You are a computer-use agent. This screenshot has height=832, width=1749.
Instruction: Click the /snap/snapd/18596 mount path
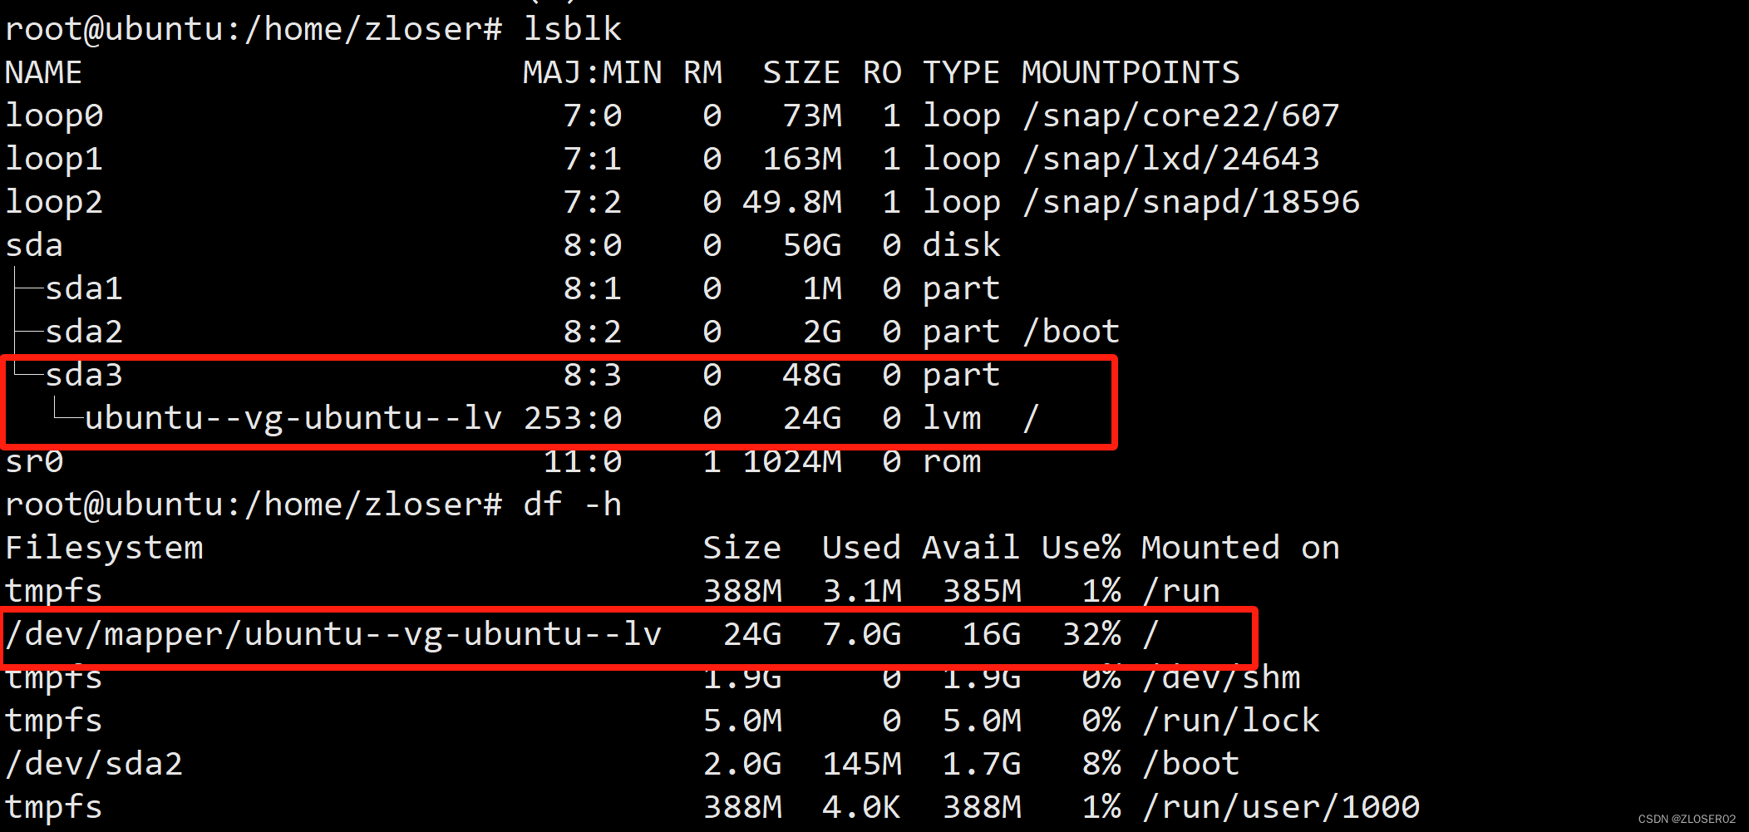1191,202
